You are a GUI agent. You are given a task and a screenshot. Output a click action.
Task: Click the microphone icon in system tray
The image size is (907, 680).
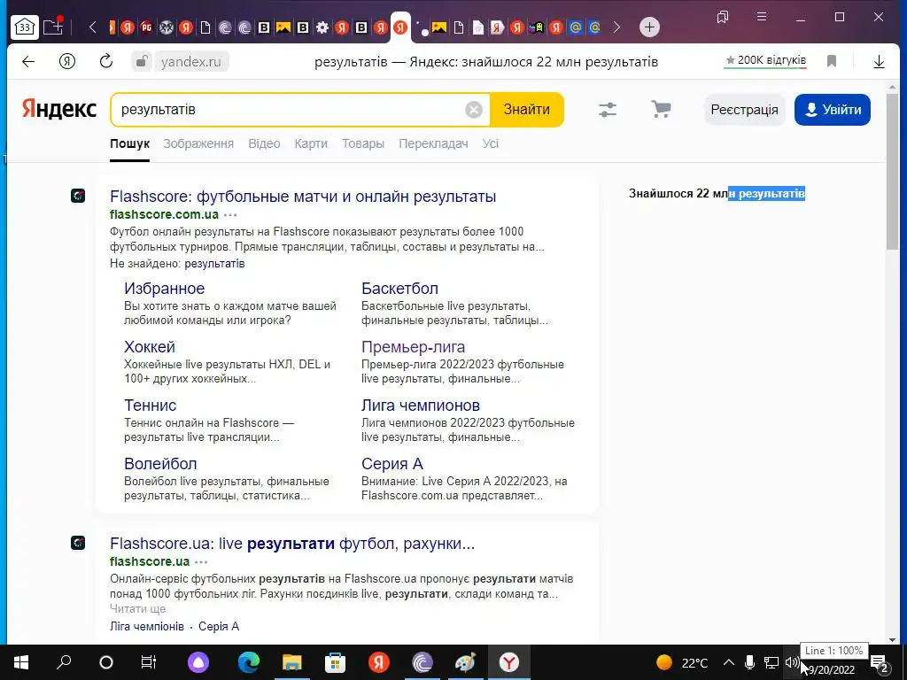[x=749, y=662]
